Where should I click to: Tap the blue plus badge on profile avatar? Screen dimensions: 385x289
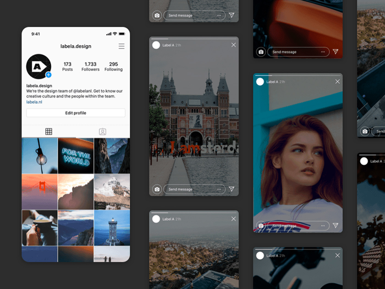coord(48,75)
